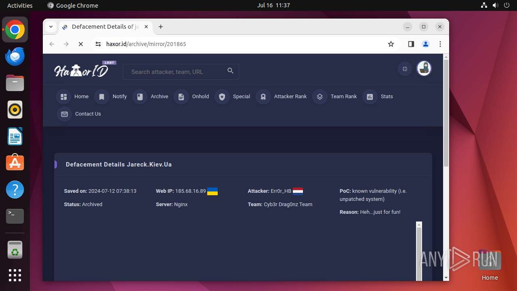
Task: Click the address bar URL
Action: 146,44
